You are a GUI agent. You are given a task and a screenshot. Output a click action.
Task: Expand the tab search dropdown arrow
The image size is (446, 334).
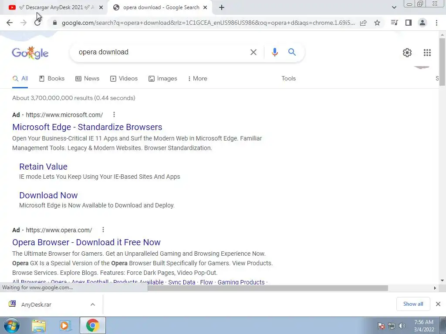coord(394,7)
